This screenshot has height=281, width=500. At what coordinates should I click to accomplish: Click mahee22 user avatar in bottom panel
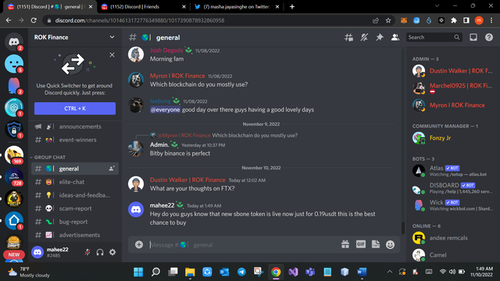pos(37,252)
